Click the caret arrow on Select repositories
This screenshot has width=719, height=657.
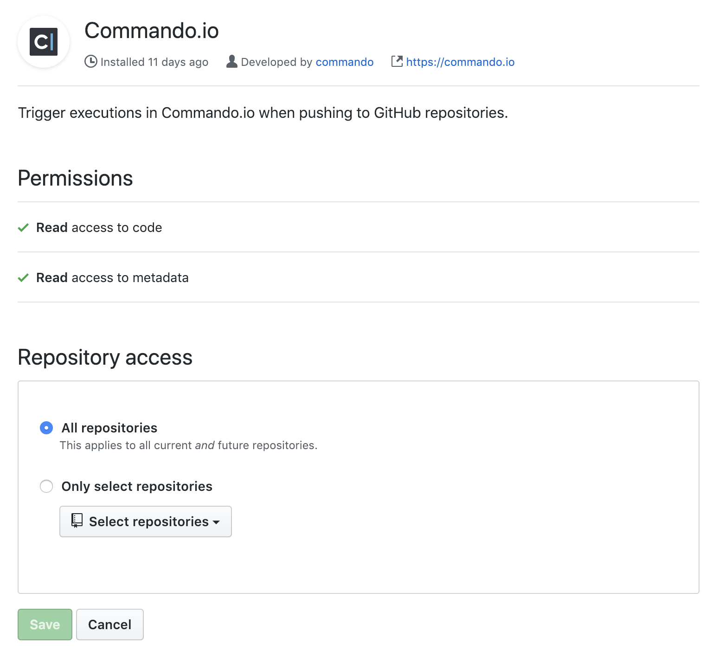(x=217, y=522)
